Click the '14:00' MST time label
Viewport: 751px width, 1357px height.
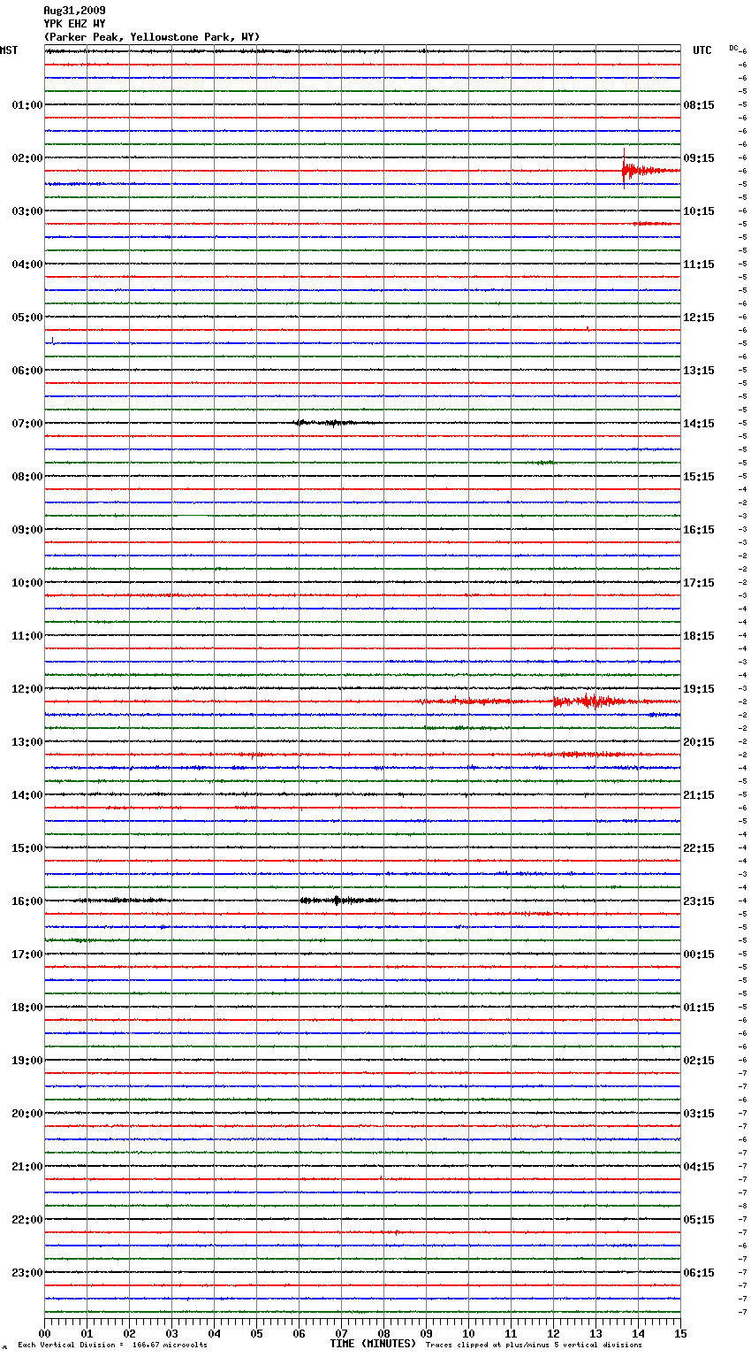pos(27,795)
